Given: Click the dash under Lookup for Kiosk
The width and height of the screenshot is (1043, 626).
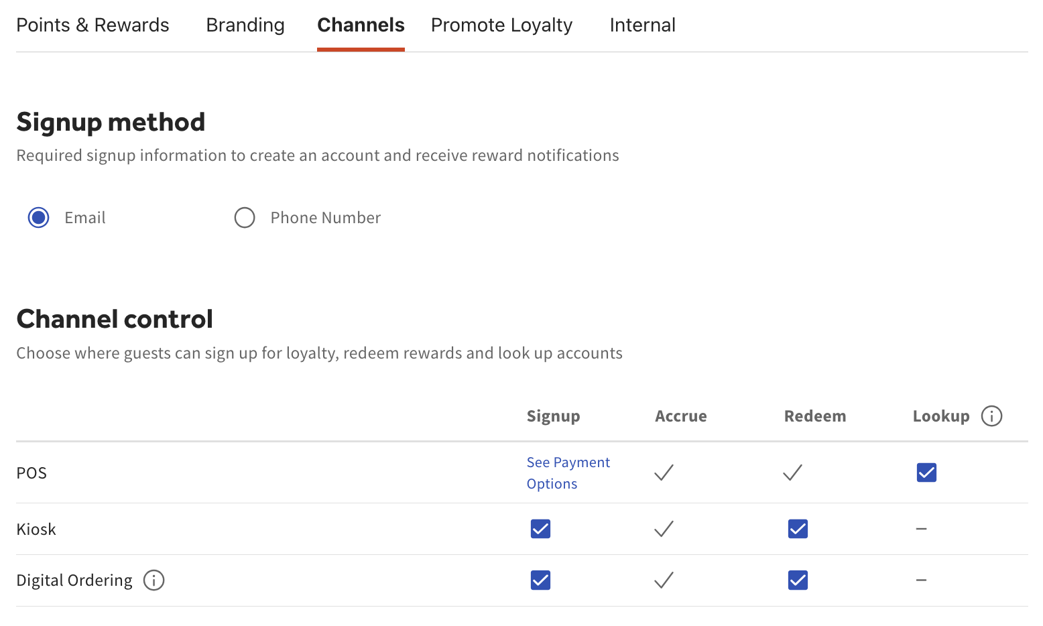Looking at the screenshot, I should [921, 529].
